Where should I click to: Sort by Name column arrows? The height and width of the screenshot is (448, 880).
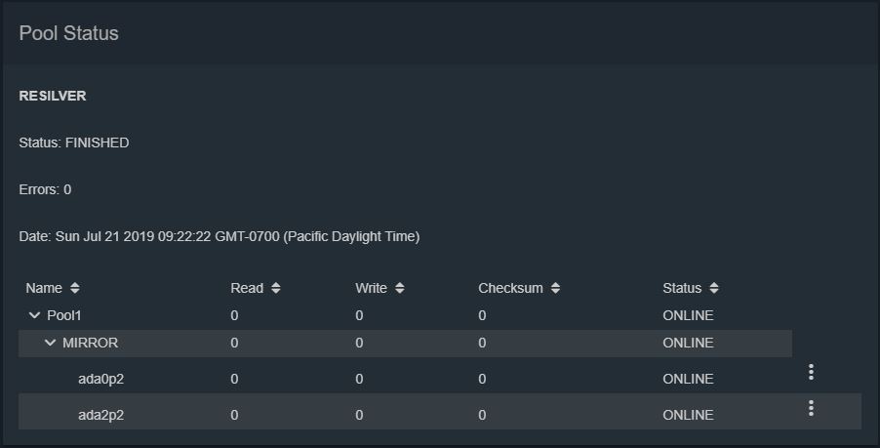pos(75,288)
